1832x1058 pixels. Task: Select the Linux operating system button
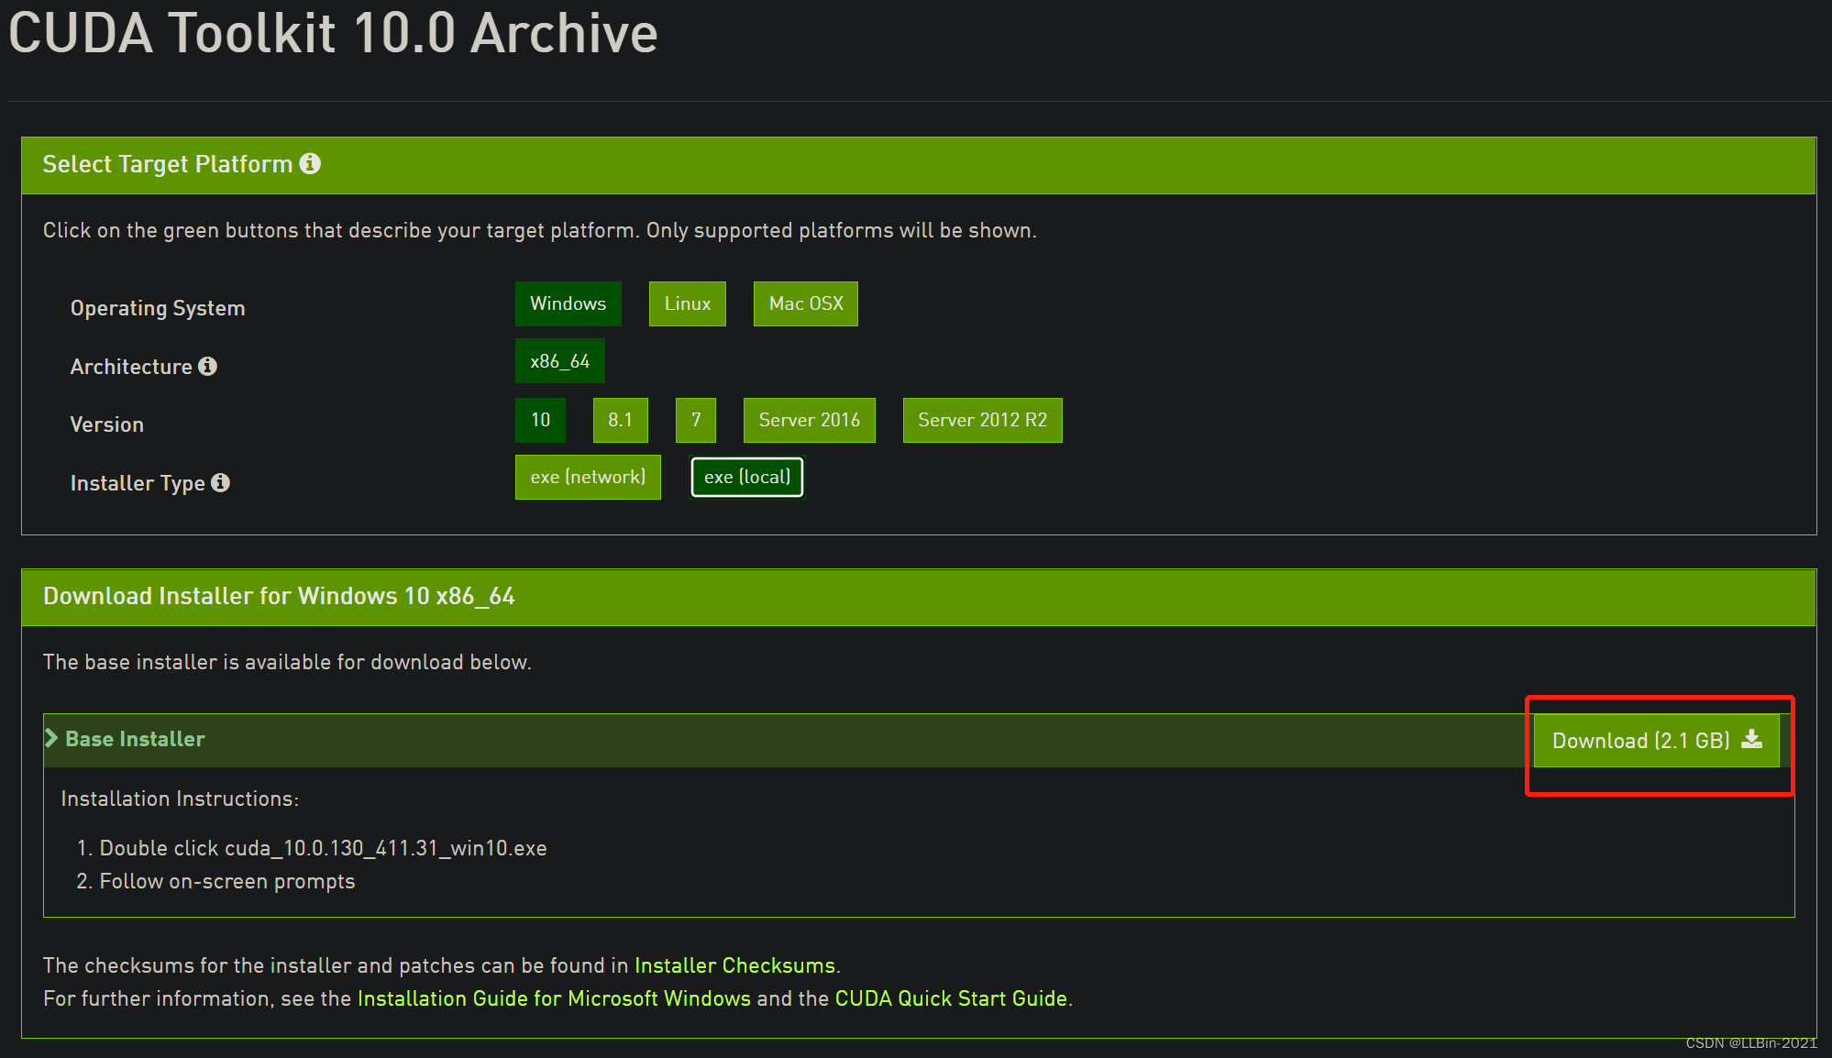pos(688,303)
